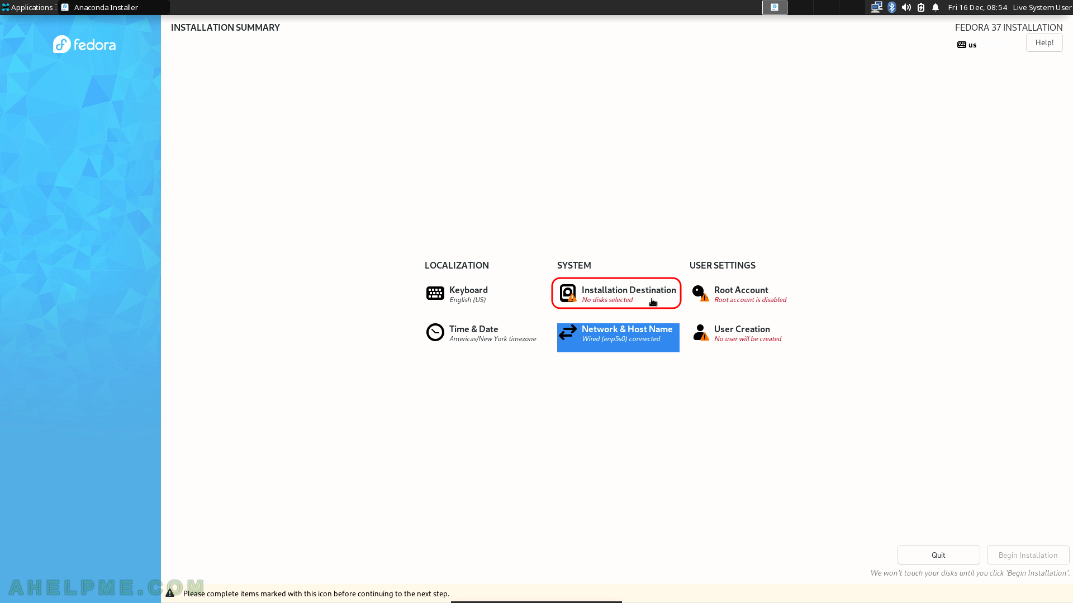Click the workspace switcher thumbnail in panel
The image size is (1073, 603).
point(775,7)
